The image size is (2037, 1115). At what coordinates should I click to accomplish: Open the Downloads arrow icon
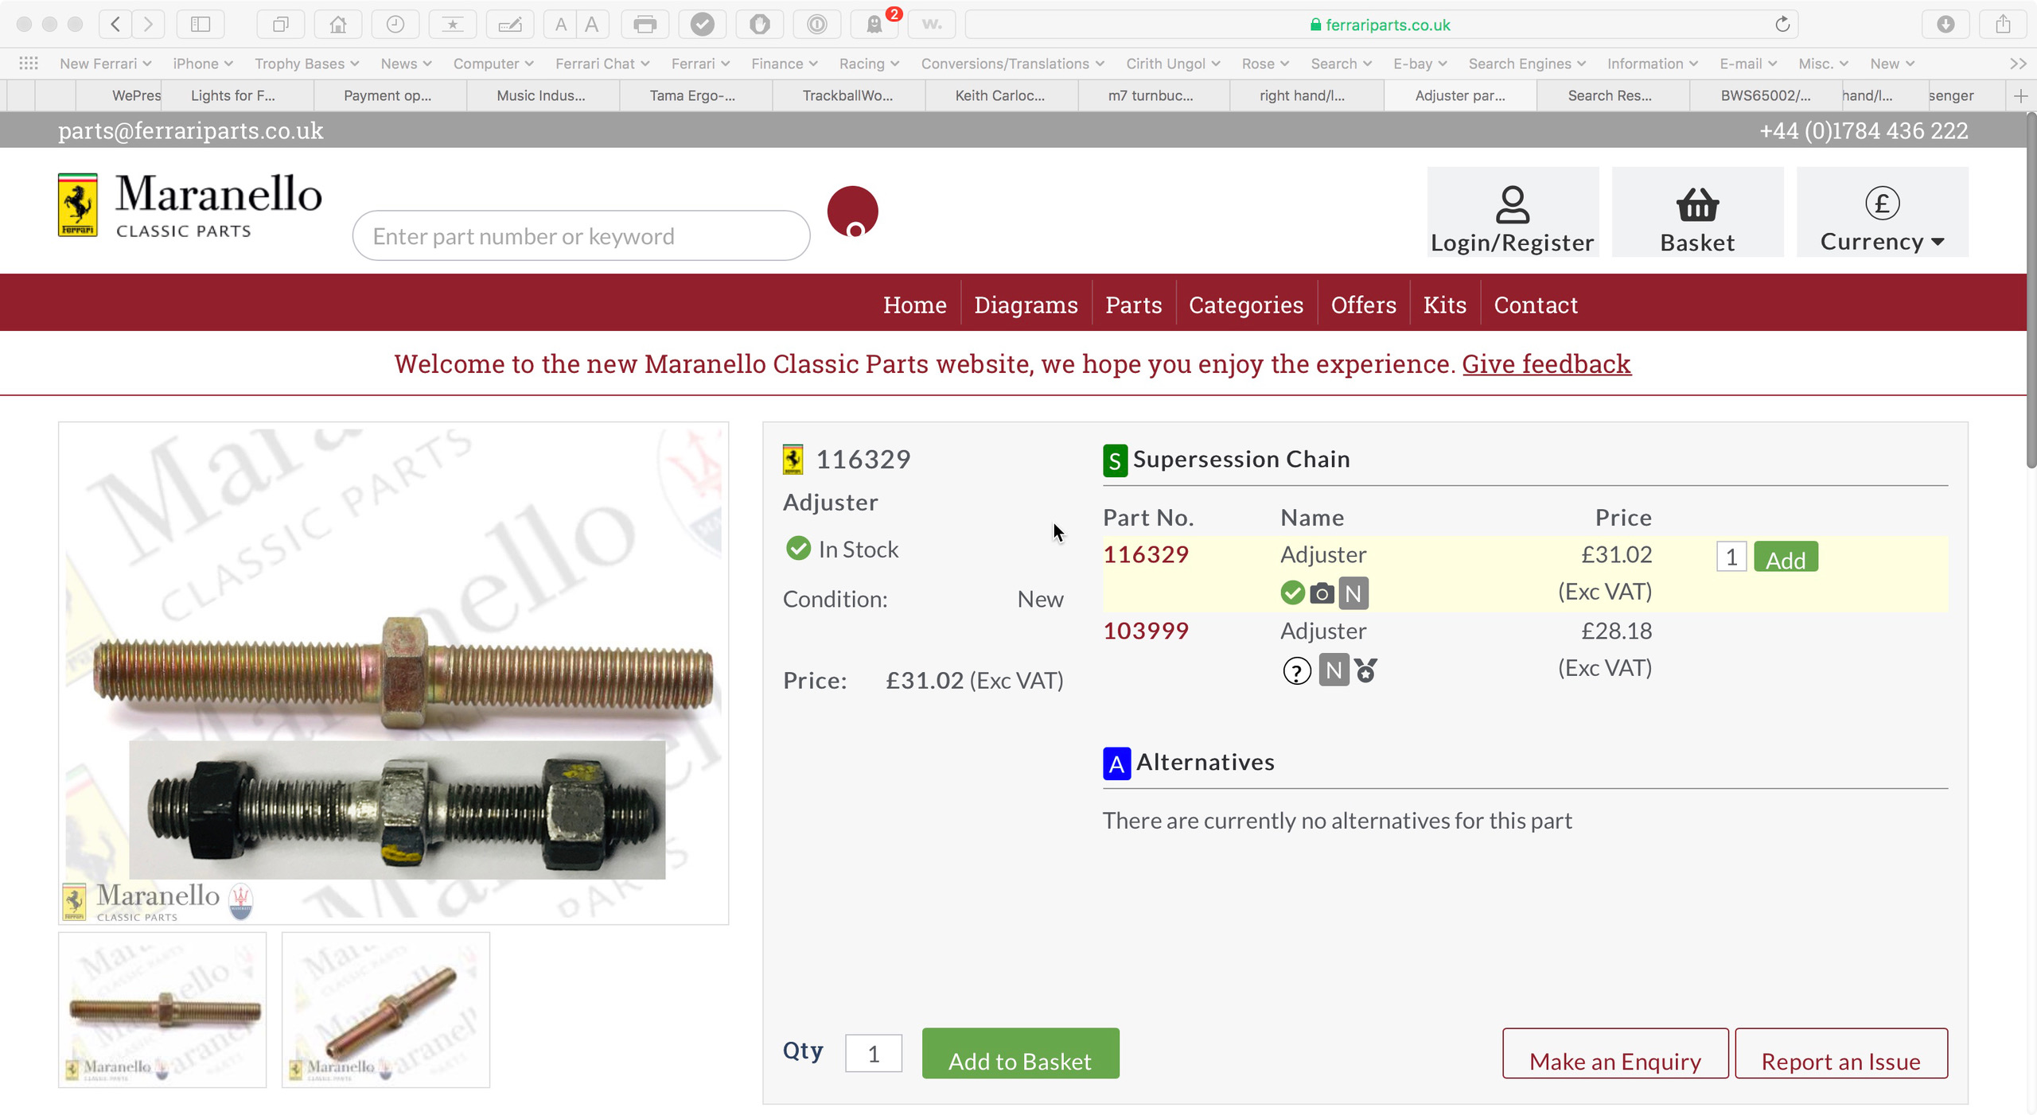[1945, 24]
